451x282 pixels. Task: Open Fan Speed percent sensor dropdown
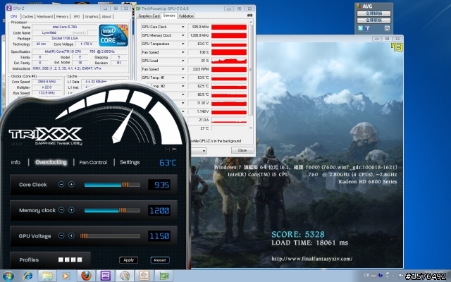(183, 52)
